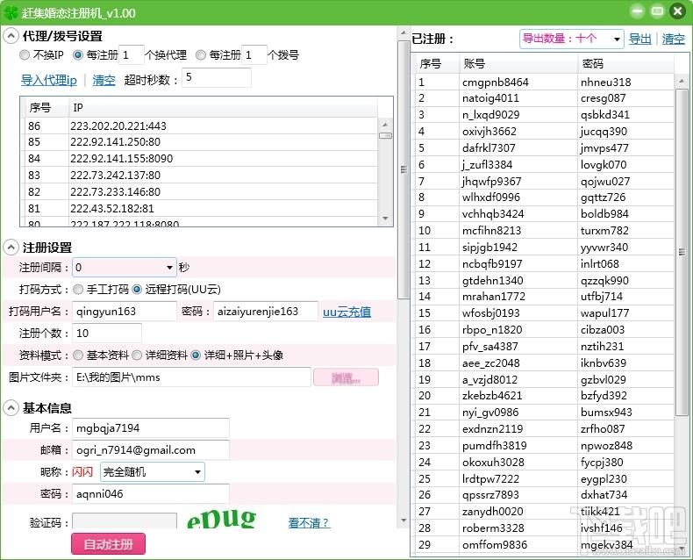The image size is (693, 560).
Task: Click the 清空 link in the 已注册 panel
Action: coord(673,39)
